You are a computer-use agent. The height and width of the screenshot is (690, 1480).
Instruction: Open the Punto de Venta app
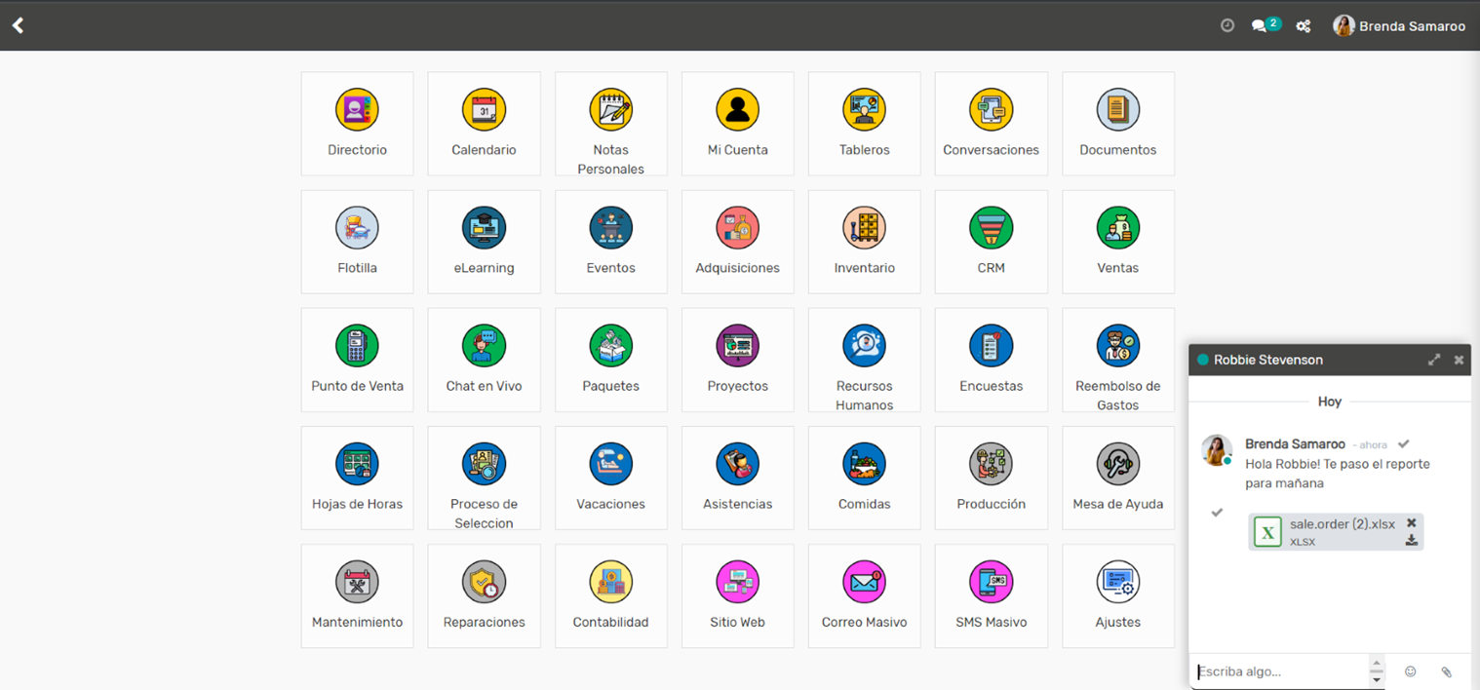357,359
